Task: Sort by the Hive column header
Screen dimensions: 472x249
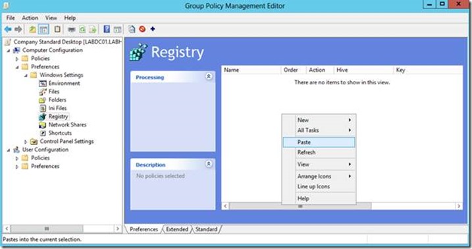Action: [x=363, y=70]
